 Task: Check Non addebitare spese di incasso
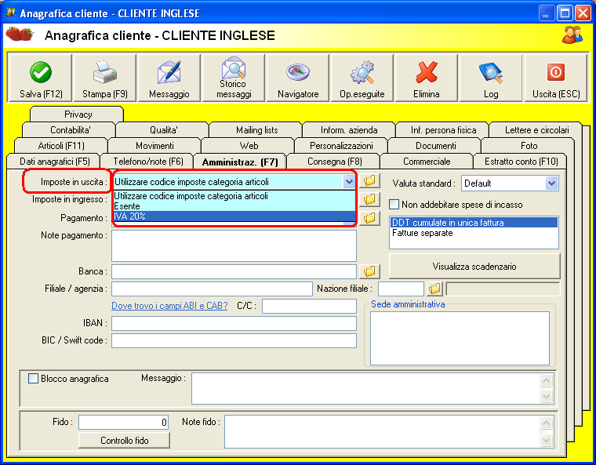click(x=394, y=205)
